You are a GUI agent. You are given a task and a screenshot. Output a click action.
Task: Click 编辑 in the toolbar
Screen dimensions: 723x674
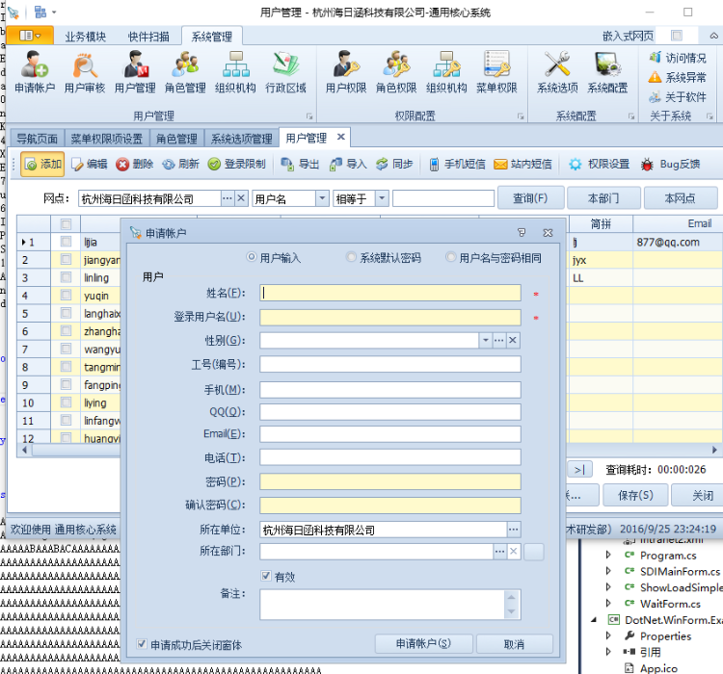[x=90, y=164]
